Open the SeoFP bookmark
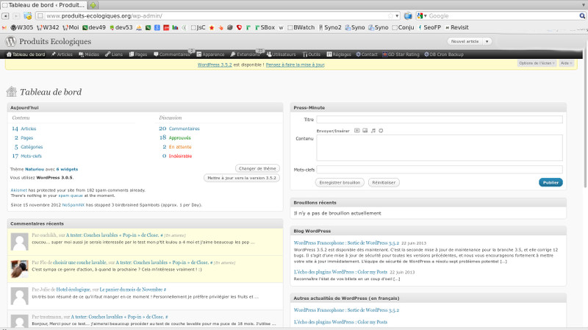 click(429, 27)
